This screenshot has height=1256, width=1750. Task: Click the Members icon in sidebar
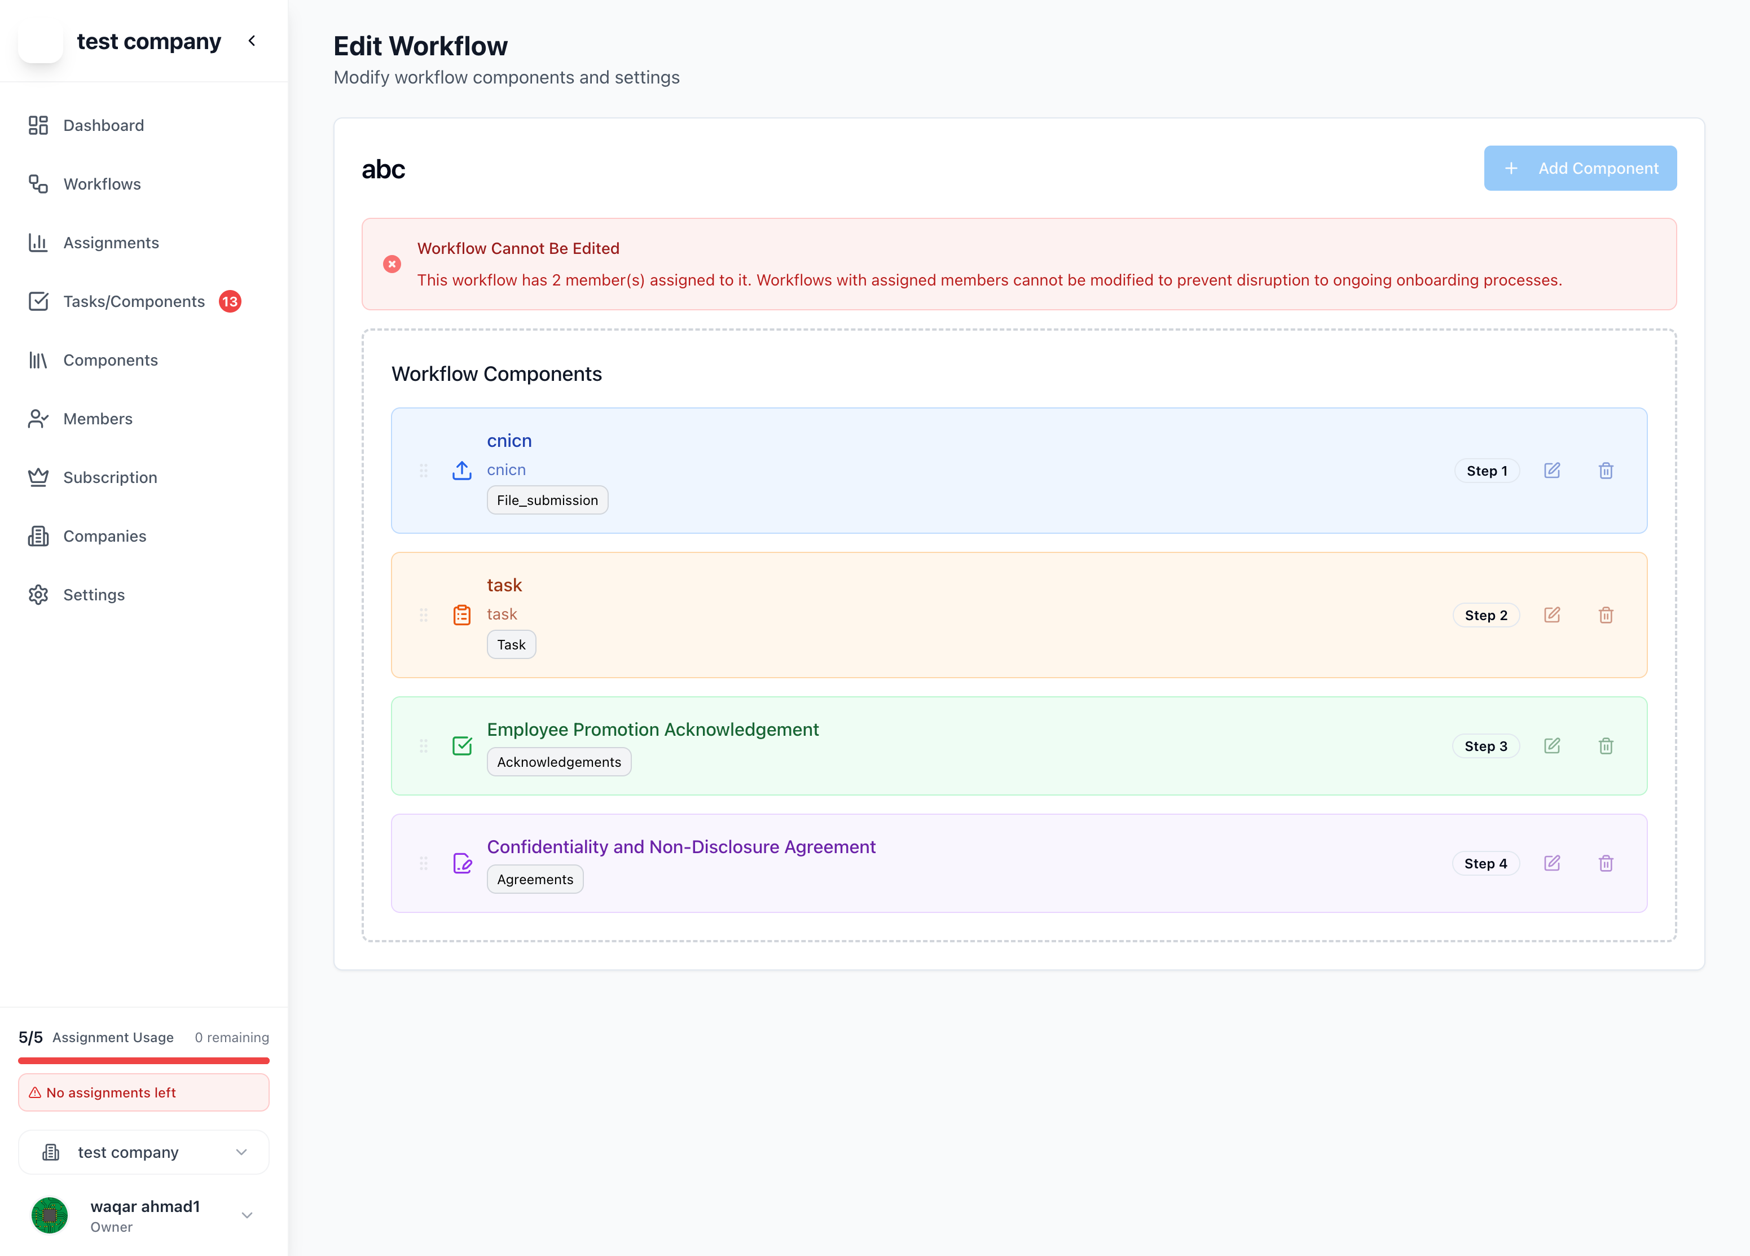tap(38, 418)
